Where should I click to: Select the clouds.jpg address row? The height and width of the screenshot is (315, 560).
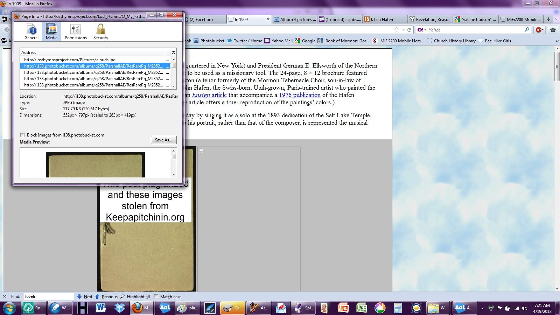click(95, 60)
